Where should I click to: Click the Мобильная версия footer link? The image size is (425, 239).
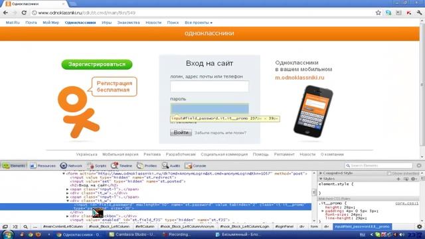[120, 154]
